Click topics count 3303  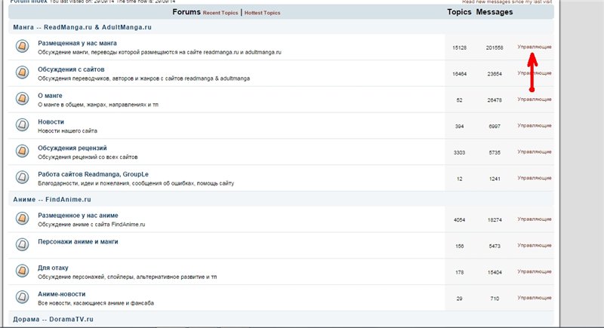pyautogui.click(x=459, y=152)
